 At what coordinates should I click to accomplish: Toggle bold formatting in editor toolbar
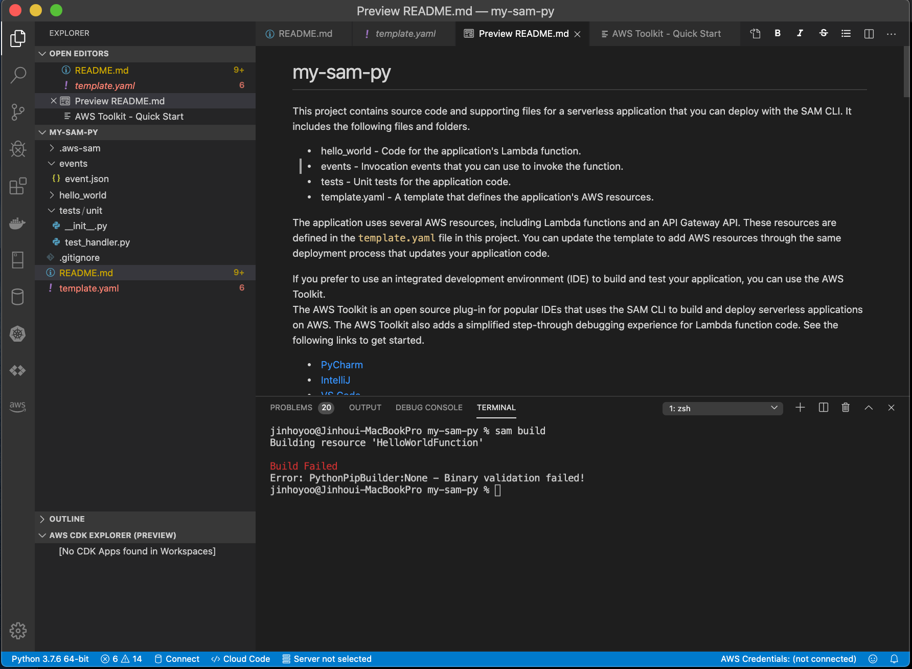(x=778, y=33)
